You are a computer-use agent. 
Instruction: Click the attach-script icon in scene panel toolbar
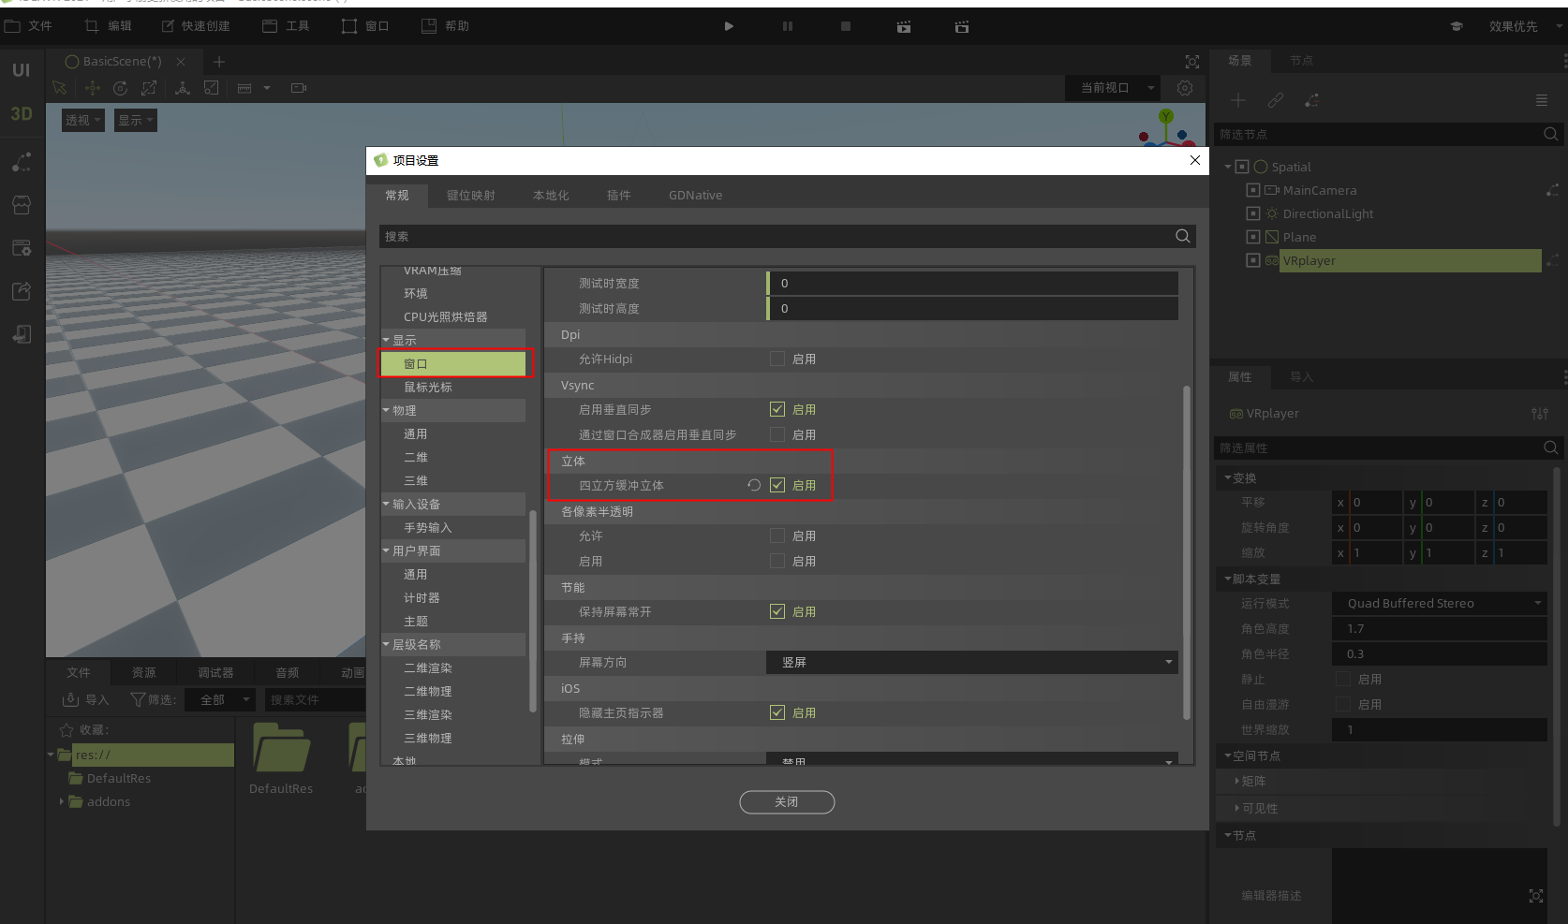1311,100
